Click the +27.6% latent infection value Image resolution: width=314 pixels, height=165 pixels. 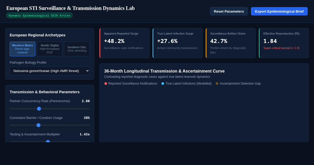[167, 41]
